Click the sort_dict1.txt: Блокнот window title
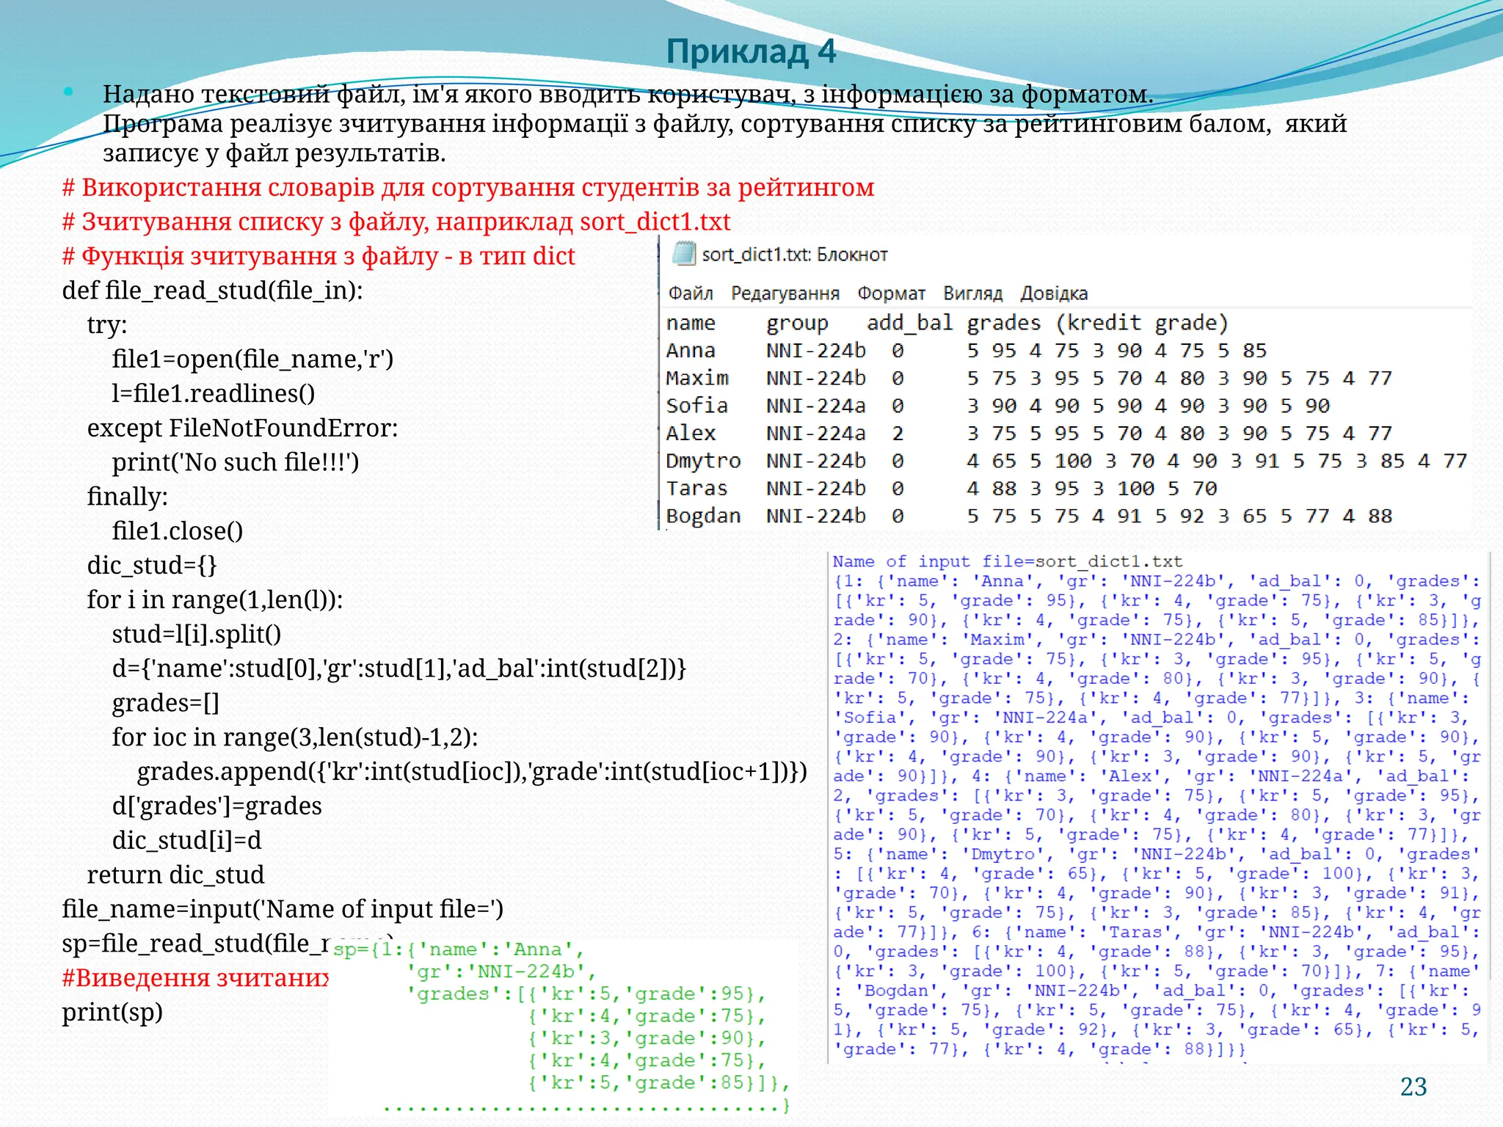This screenshot has height=1127, width=1503. [x=795, y=255]
